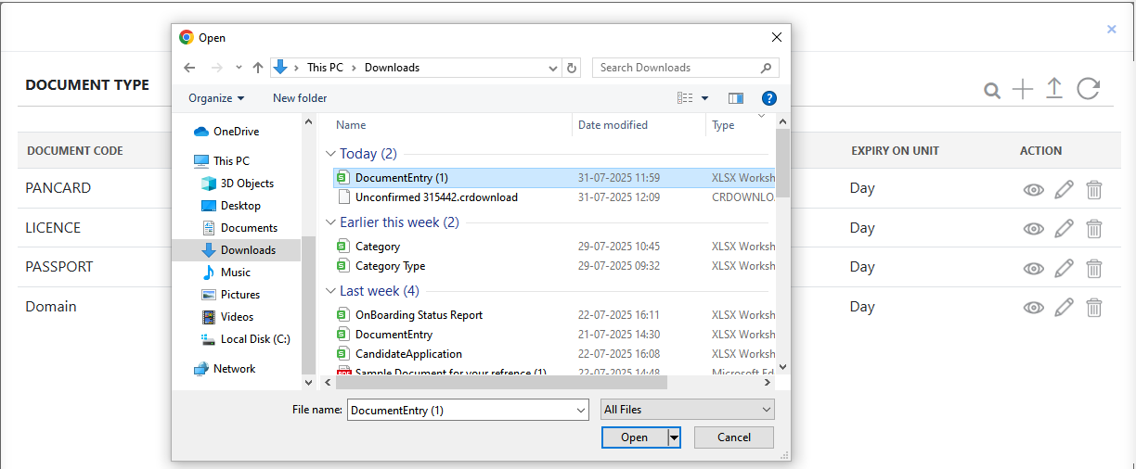
Task: Open the All Files type dropdown
Action: coord(688,410)
